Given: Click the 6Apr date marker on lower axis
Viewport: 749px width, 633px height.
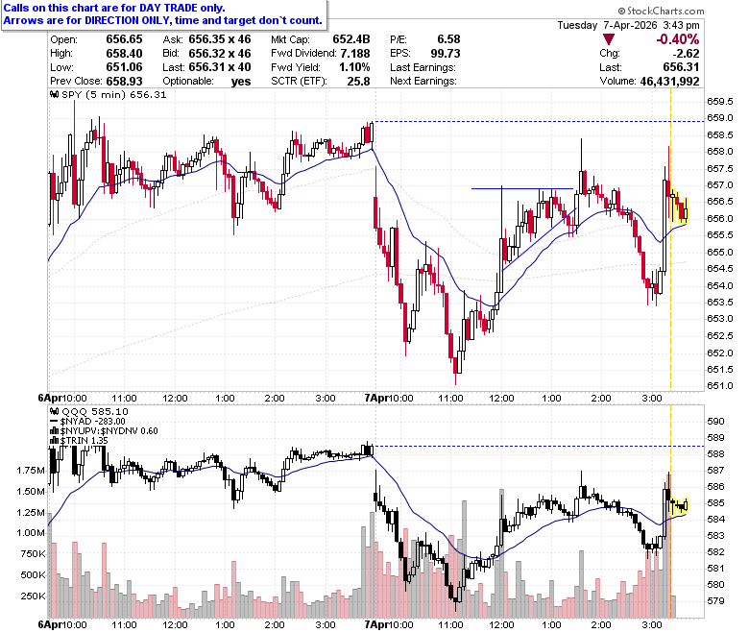Looking at the screenshot, I should [x=48, y=624].
